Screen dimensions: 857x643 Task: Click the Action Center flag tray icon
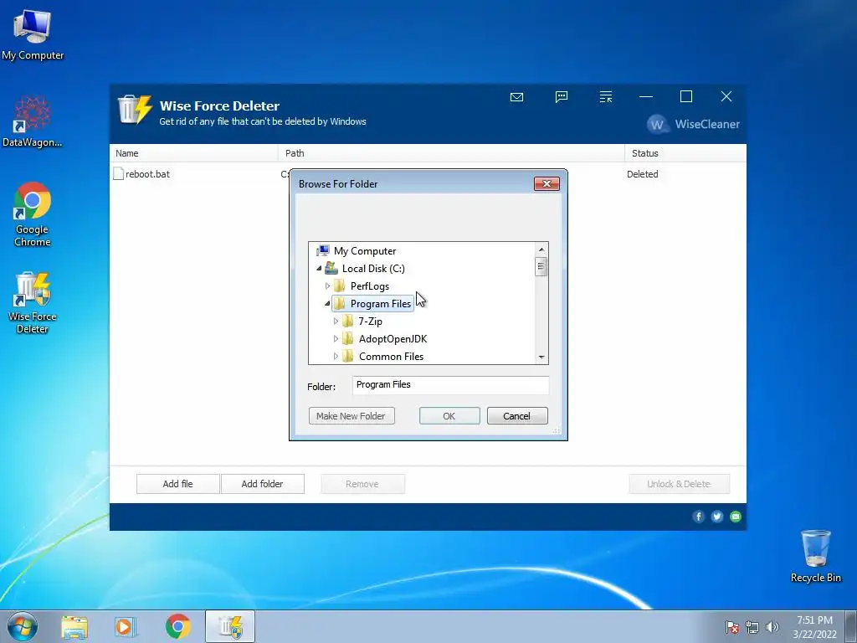[x=732, y=627]
